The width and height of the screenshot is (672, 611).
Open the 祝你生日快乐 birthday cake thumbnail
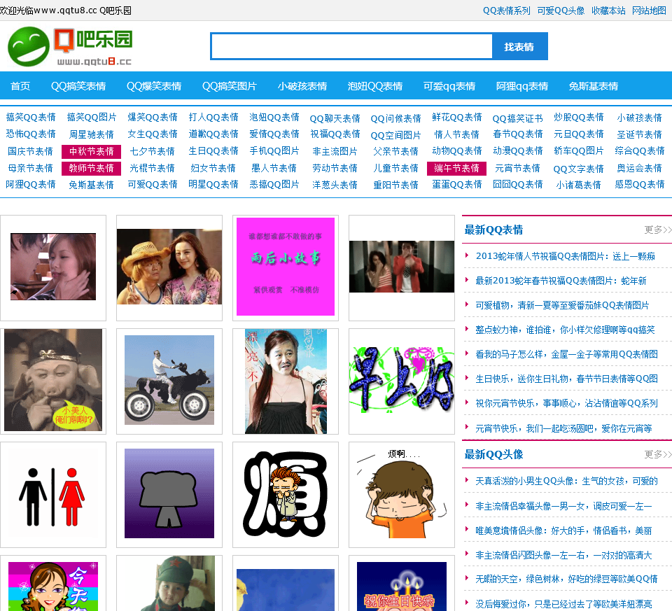point(402,584)
